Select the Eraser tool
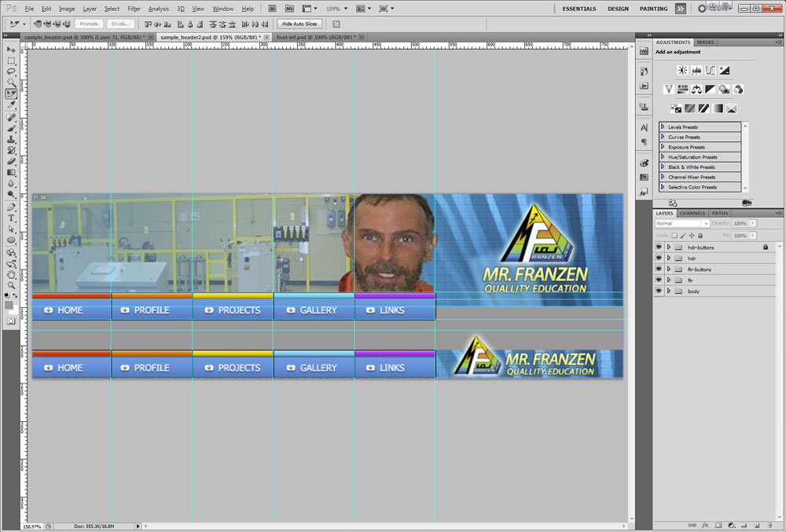The width and height of the screenshot is (786, 532). pyautogui.click(x=11, y=161)
